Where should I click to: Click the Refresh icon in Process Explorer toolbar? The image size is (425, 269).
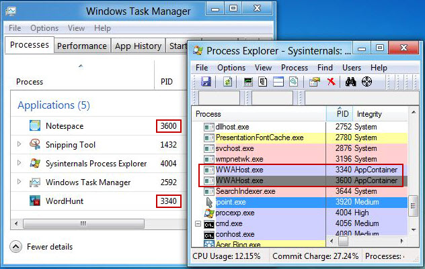(228, 81)
